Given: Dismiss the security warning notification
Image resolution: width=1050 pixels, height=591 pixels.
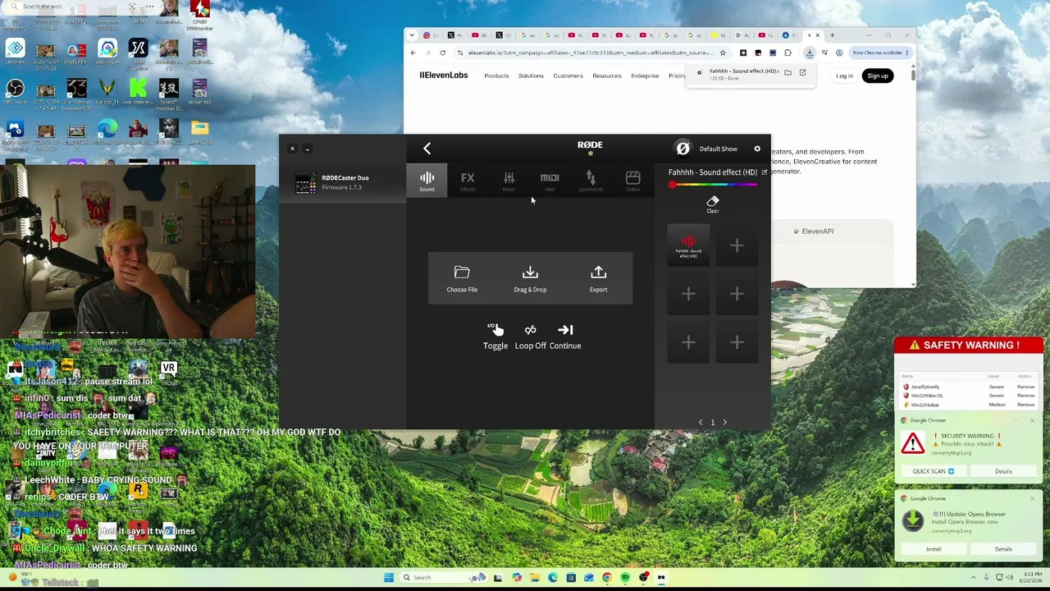Looking at the screenshot, I should point(1032,421).
